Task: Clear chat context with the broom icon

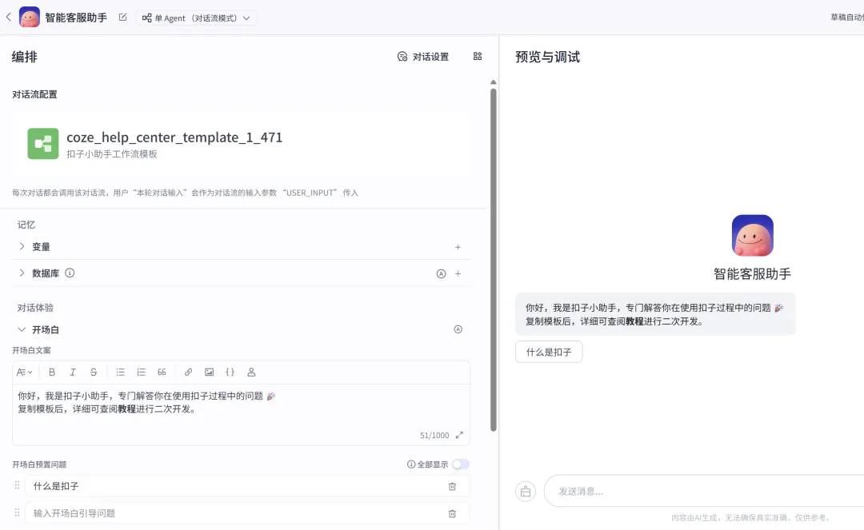Action: pos(526,492)
